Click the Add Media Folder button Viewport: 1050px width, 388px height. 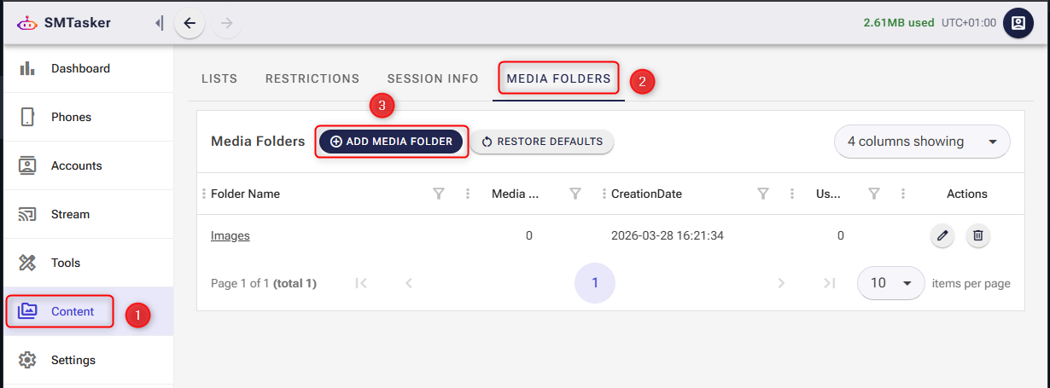[391, 142]
